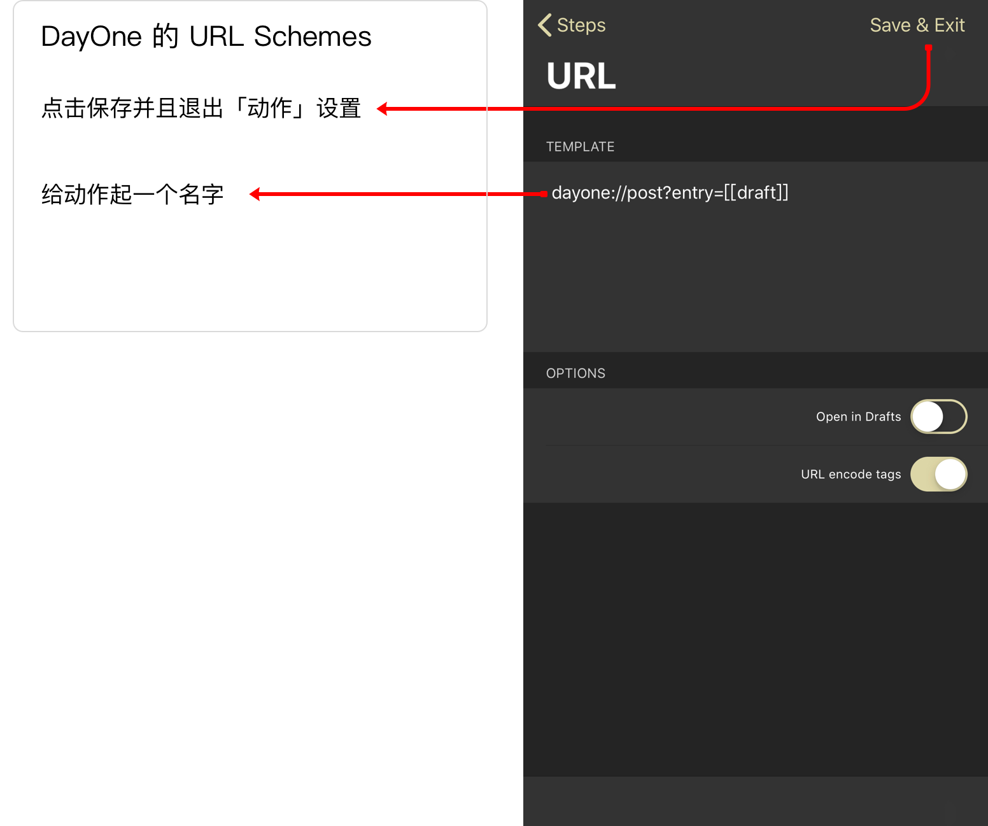
Task: Click the '给动作起一个名字' note
Action: [x=132, y=194]
